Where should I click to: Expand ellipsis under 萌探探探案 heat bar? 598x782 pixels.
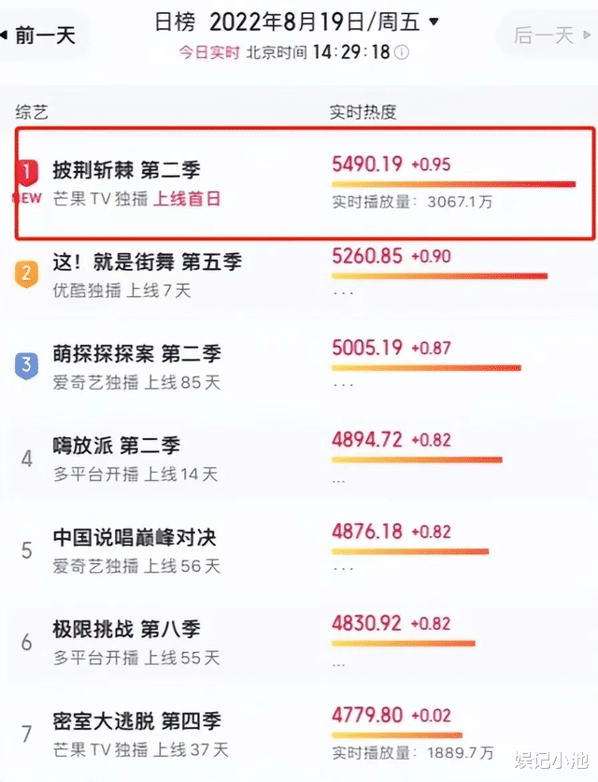(x=343, y=385)
